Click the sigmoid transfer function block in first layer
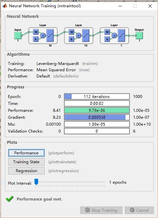The height and width of the screenshot is (218, 158). [50, 35]
